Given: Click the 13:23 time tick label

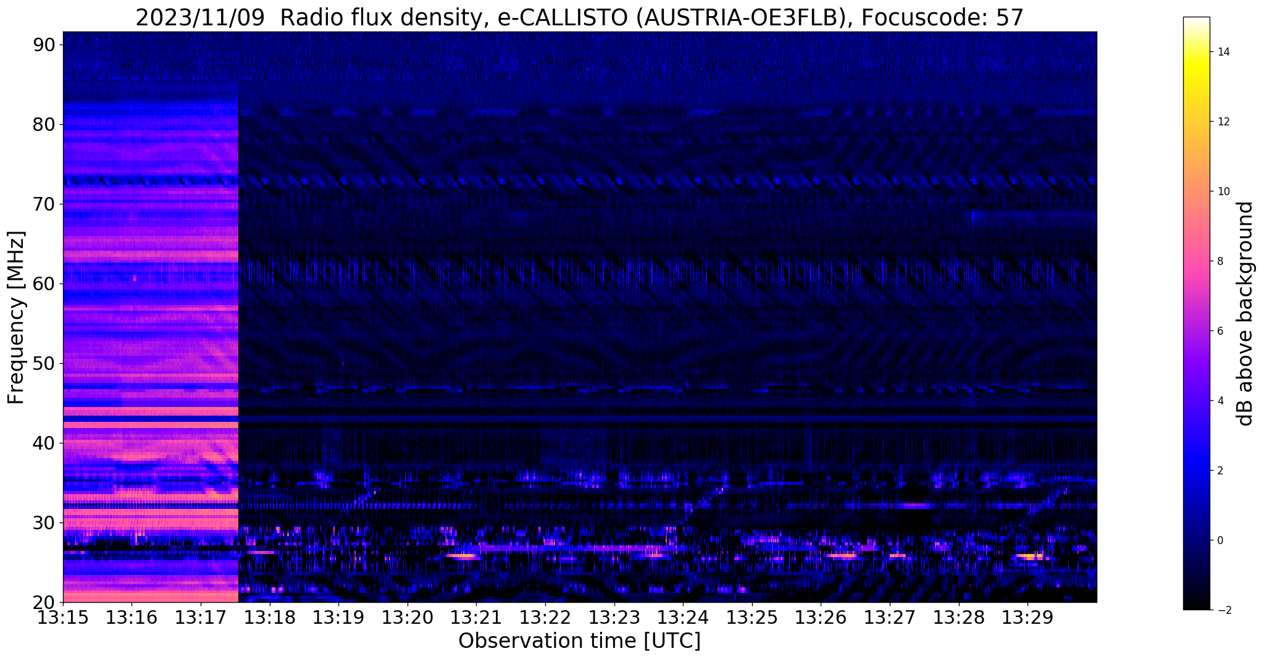Looking at the screenshot, I should tap(614, 618).
